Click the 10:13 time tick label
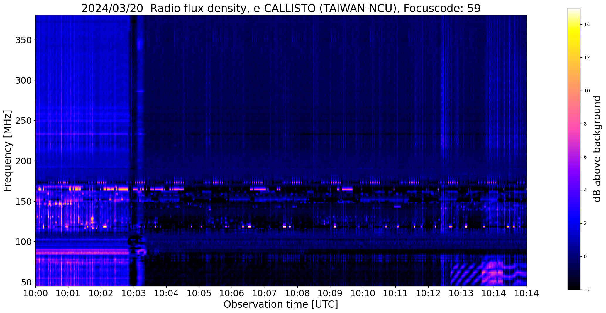 pos(461,293)
